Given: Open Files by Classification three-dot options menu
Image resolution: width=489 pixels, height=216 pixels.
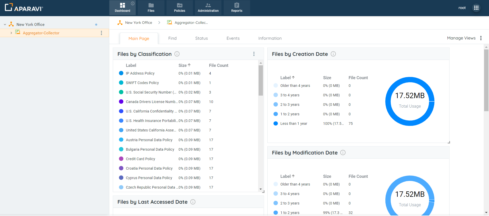Looking at the screenshot, I should coord(254,54).
